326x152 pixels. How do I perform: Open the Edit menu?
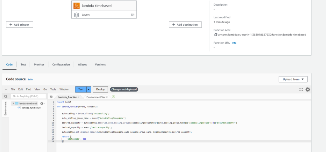pyautogui.click(x=21, y=89)
